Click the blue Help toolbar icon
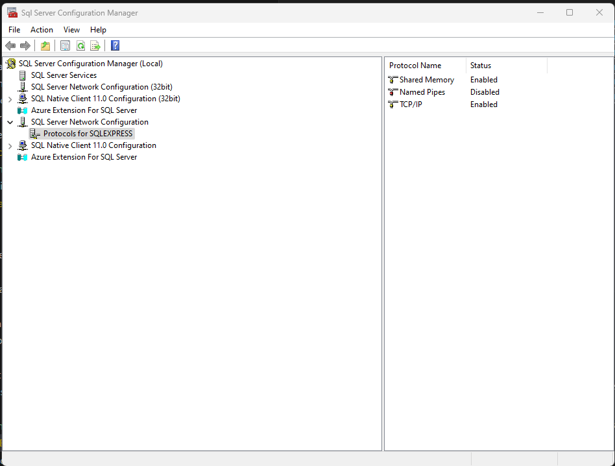Image resolution: width=615 pixels, height=466 pixels. coord(115,46)
